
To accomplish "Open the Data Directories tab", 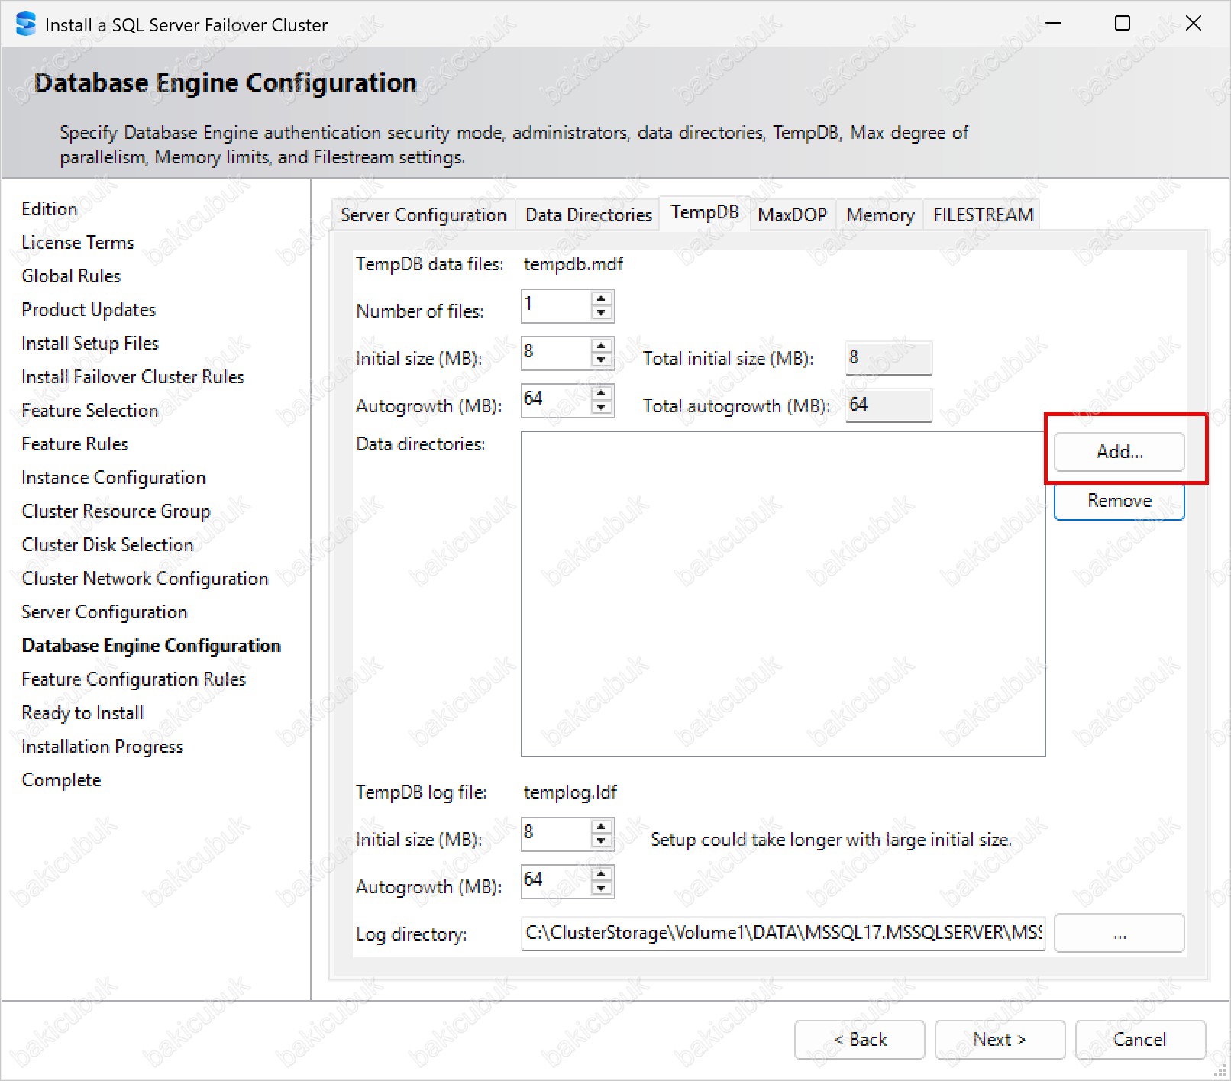I will (588, 215).
